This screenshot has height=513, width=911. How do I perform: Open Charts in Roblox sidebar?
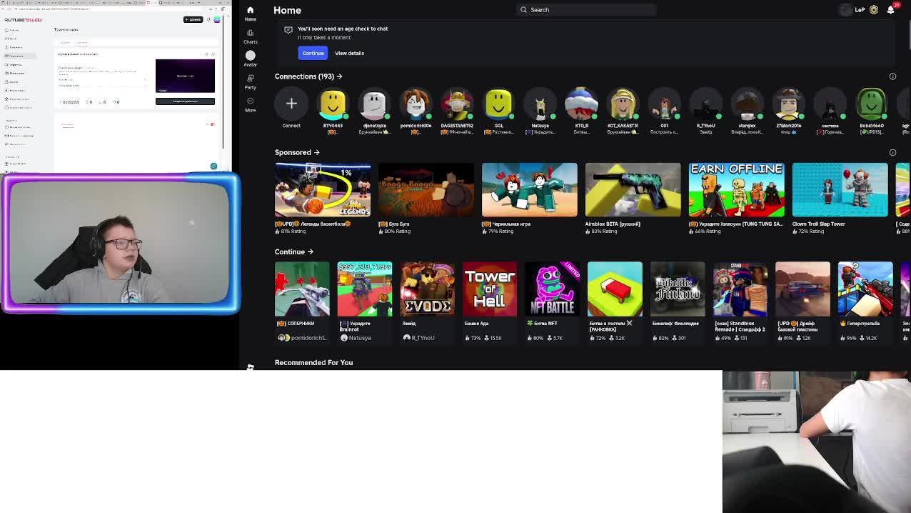[250, 36]
